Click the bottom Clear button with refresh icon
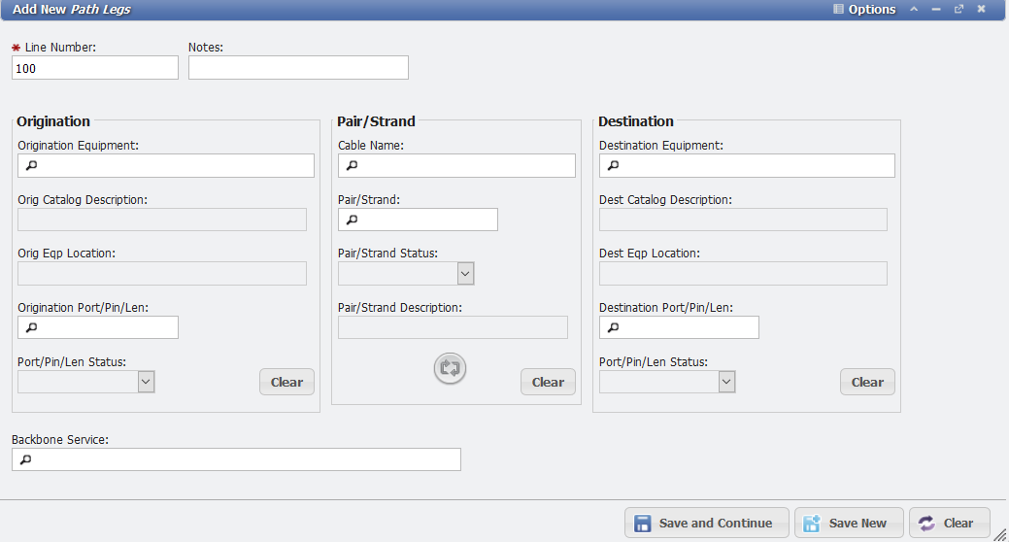The image size is (1009, 542). point(949,523)
